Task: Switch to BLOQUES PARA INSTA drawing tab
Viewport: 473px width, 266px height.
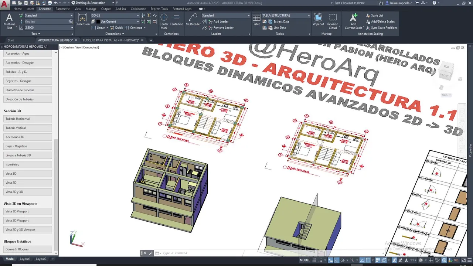Action: point(110,40)
